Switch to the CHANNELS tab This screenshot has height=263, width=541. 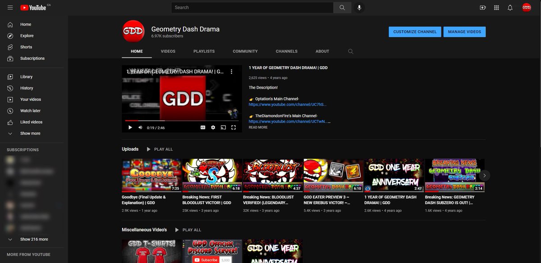[x=287, y=51]
